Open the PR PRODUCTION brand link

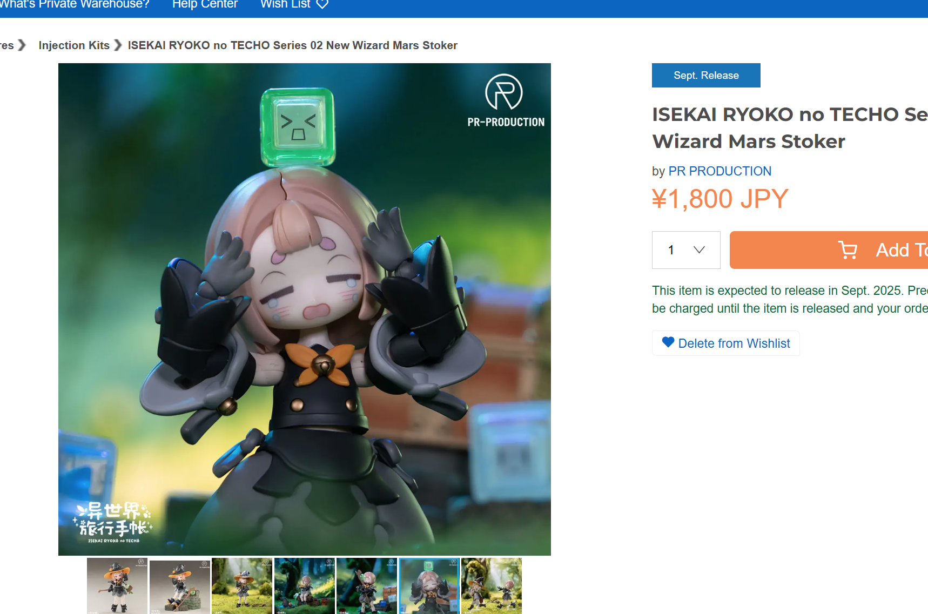719,171
